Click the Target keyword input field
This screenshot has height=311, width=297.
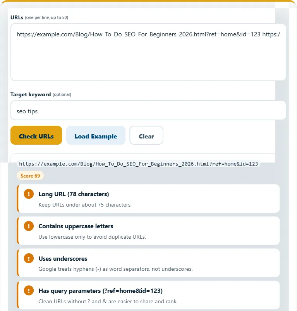pyautogui.click(x=148, y=110)
